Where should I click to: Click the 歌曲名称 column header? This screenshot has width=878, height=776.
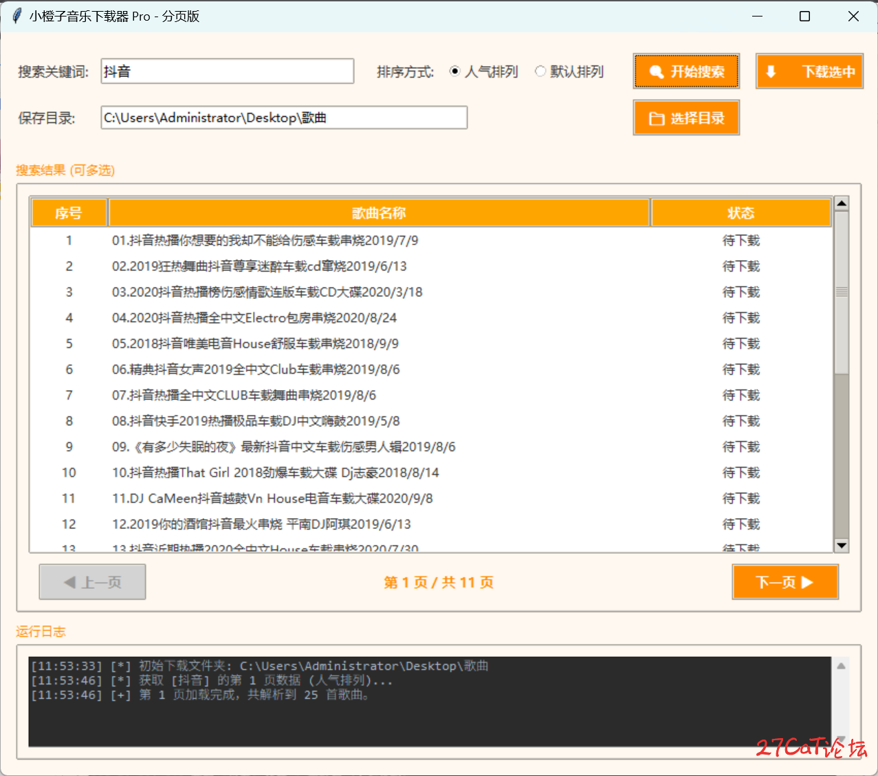379,213
